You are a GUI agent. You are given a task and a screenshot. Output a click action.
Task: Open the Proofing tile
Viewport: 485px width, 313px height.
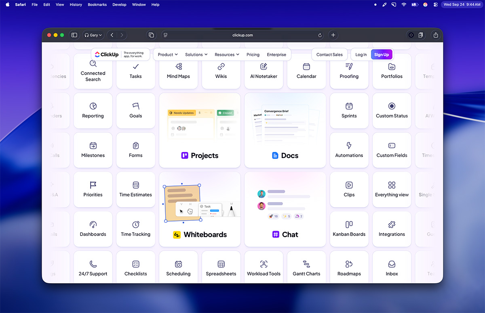[x=349, y=71]
